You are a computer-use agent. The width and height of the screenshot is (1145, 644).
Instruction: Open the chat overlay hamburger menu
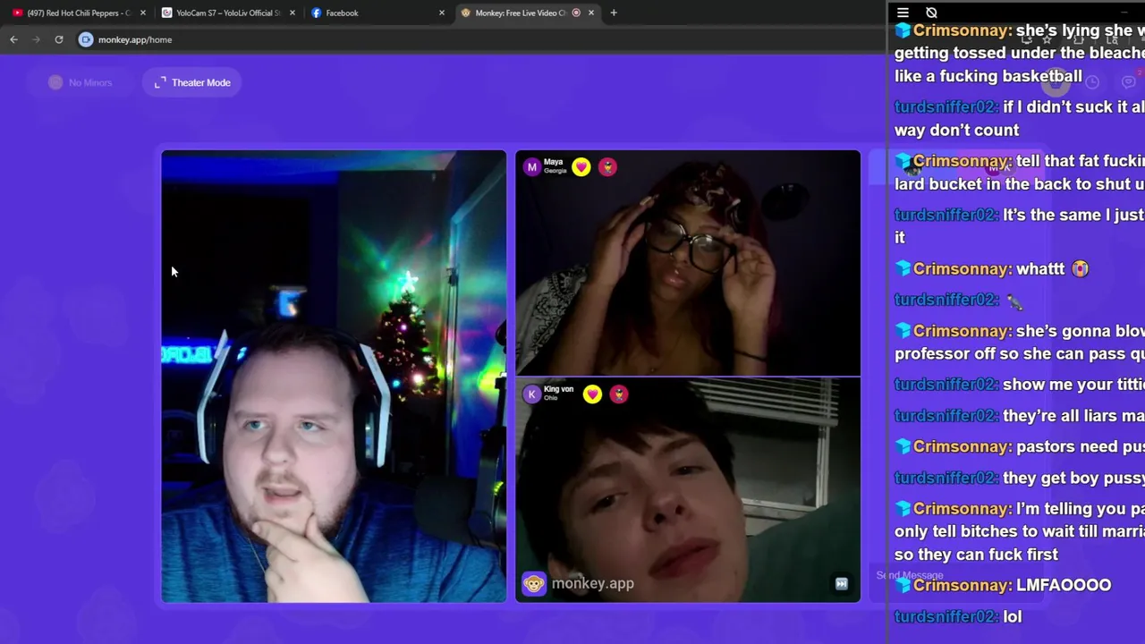click(x=903, y=13)
